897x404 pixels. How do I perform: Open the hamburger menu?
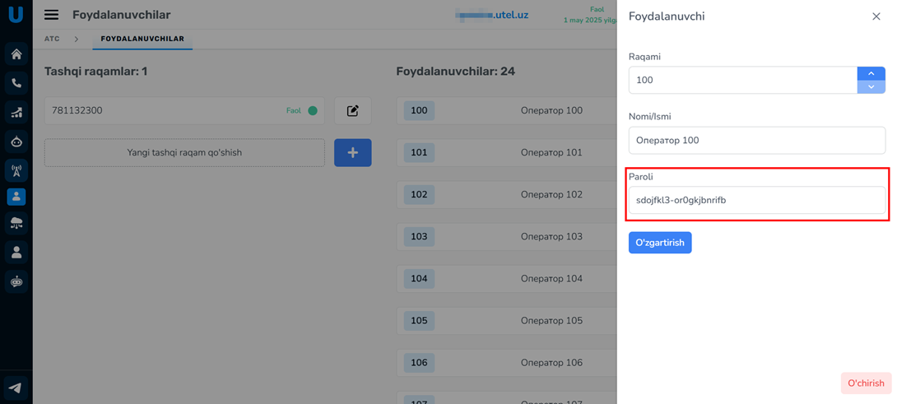[51, 15]
